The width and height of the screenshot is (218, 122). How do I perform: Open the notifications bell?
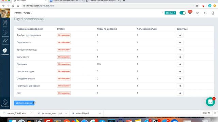click(205, 13)
